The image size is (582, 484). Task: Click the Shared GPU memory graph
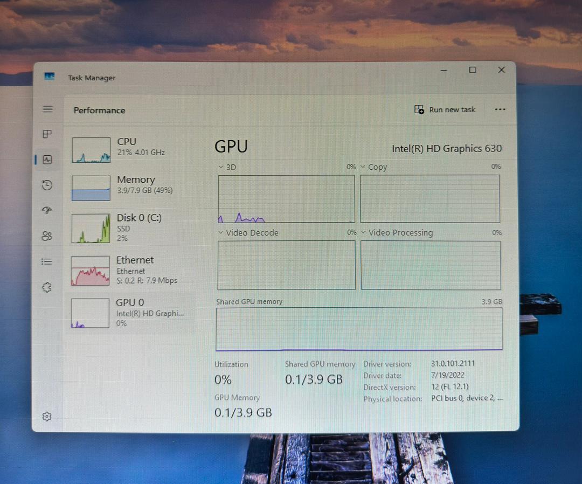coord(359,329)
